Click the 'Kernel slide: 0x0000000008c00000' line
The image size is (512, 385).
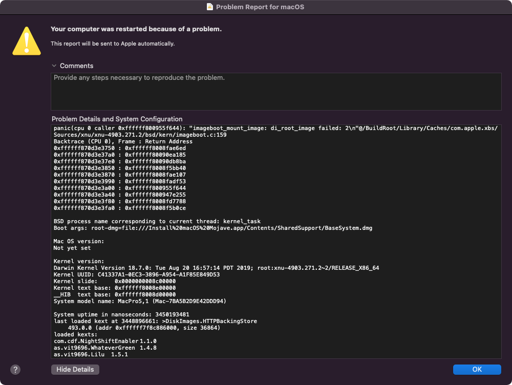[115, 281]
